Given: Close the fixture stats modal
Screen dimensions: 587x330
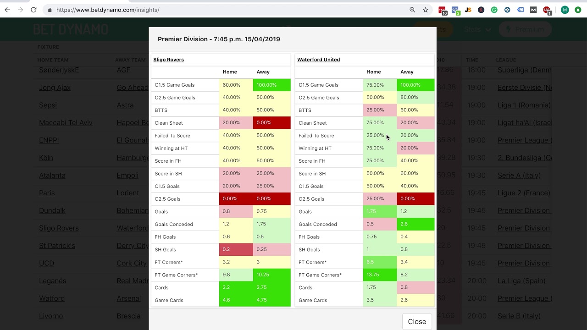Looking at the screenshot, I should click(417, 322).
